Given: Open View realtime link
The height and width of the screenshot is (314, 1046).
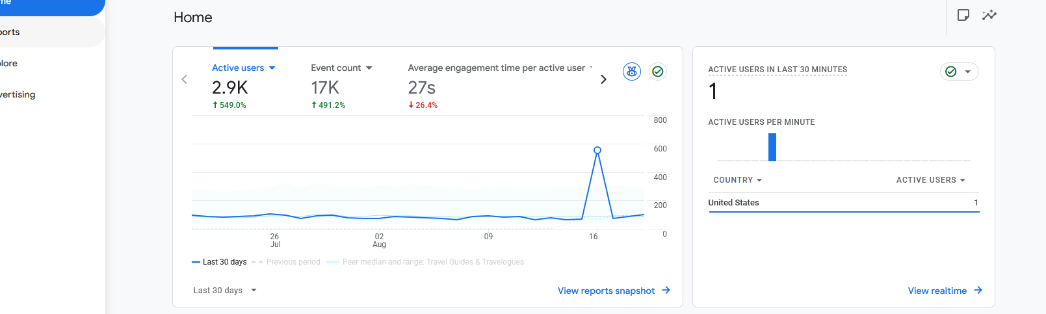Looking at the screenshot, I should [937, 291].
